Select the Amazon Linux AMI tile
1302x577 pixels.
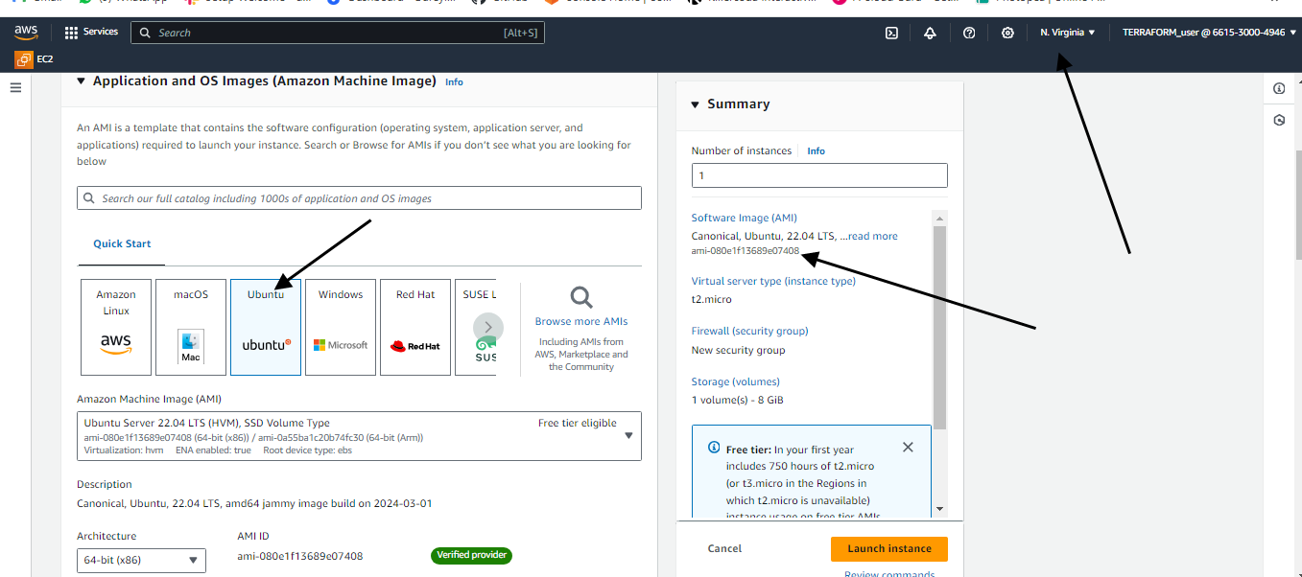(116, 327)
